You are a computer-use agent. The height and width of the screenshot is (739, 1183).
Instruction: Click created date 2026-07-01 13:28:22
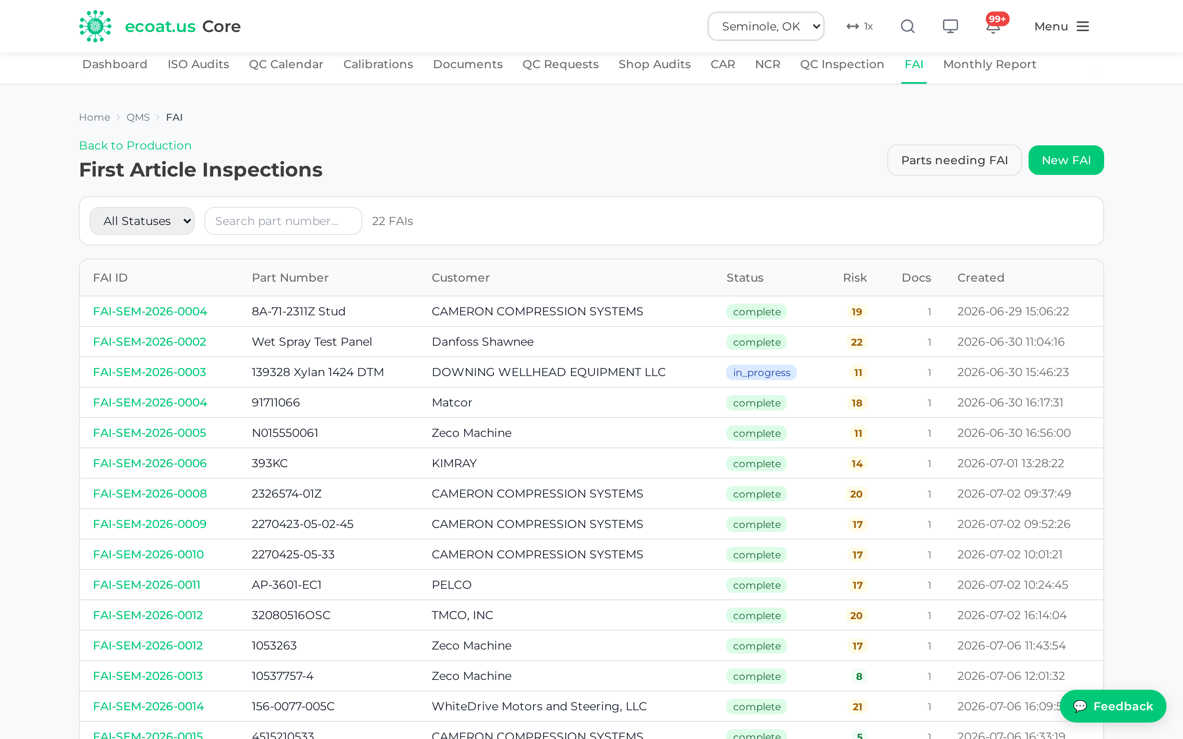(1010, 463)
